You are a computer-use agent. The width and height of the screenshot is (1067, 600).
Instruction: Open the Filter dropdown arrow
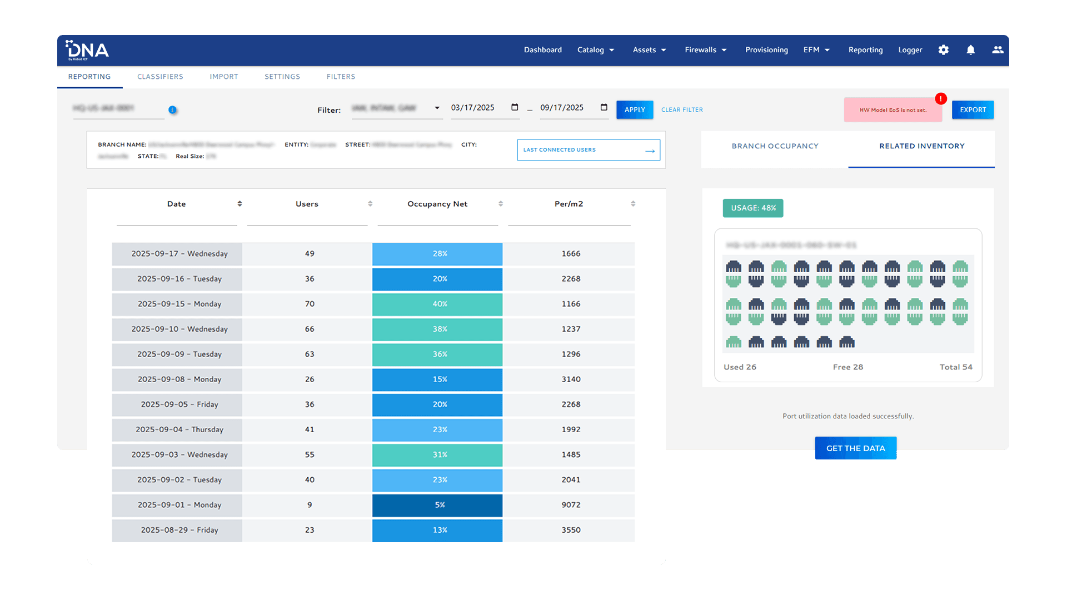(x=437, y=108)
